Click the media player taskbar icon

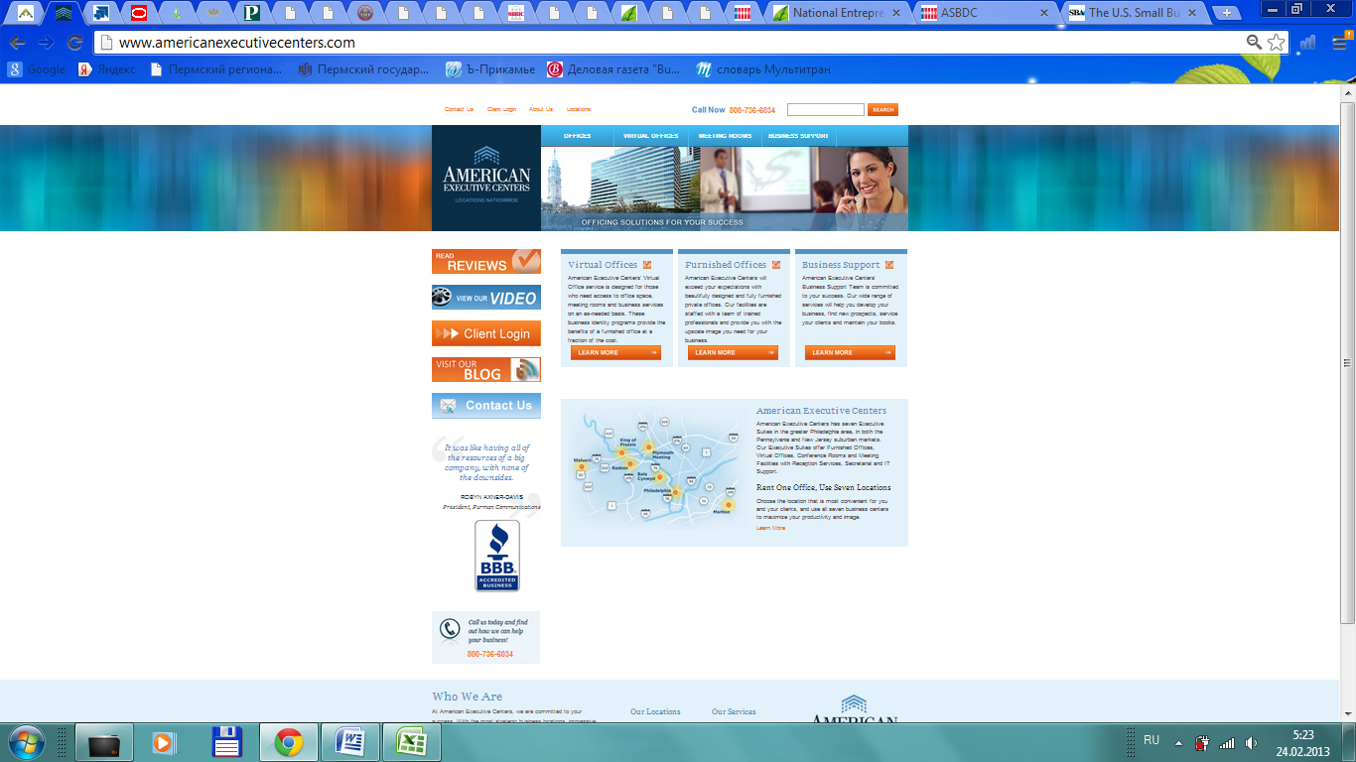click(x=162, y=741)
